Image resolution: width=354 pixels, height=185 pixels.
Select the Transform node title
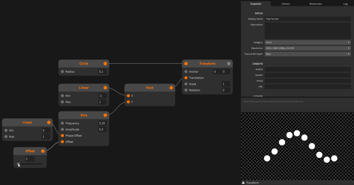(x=207, y=64)
